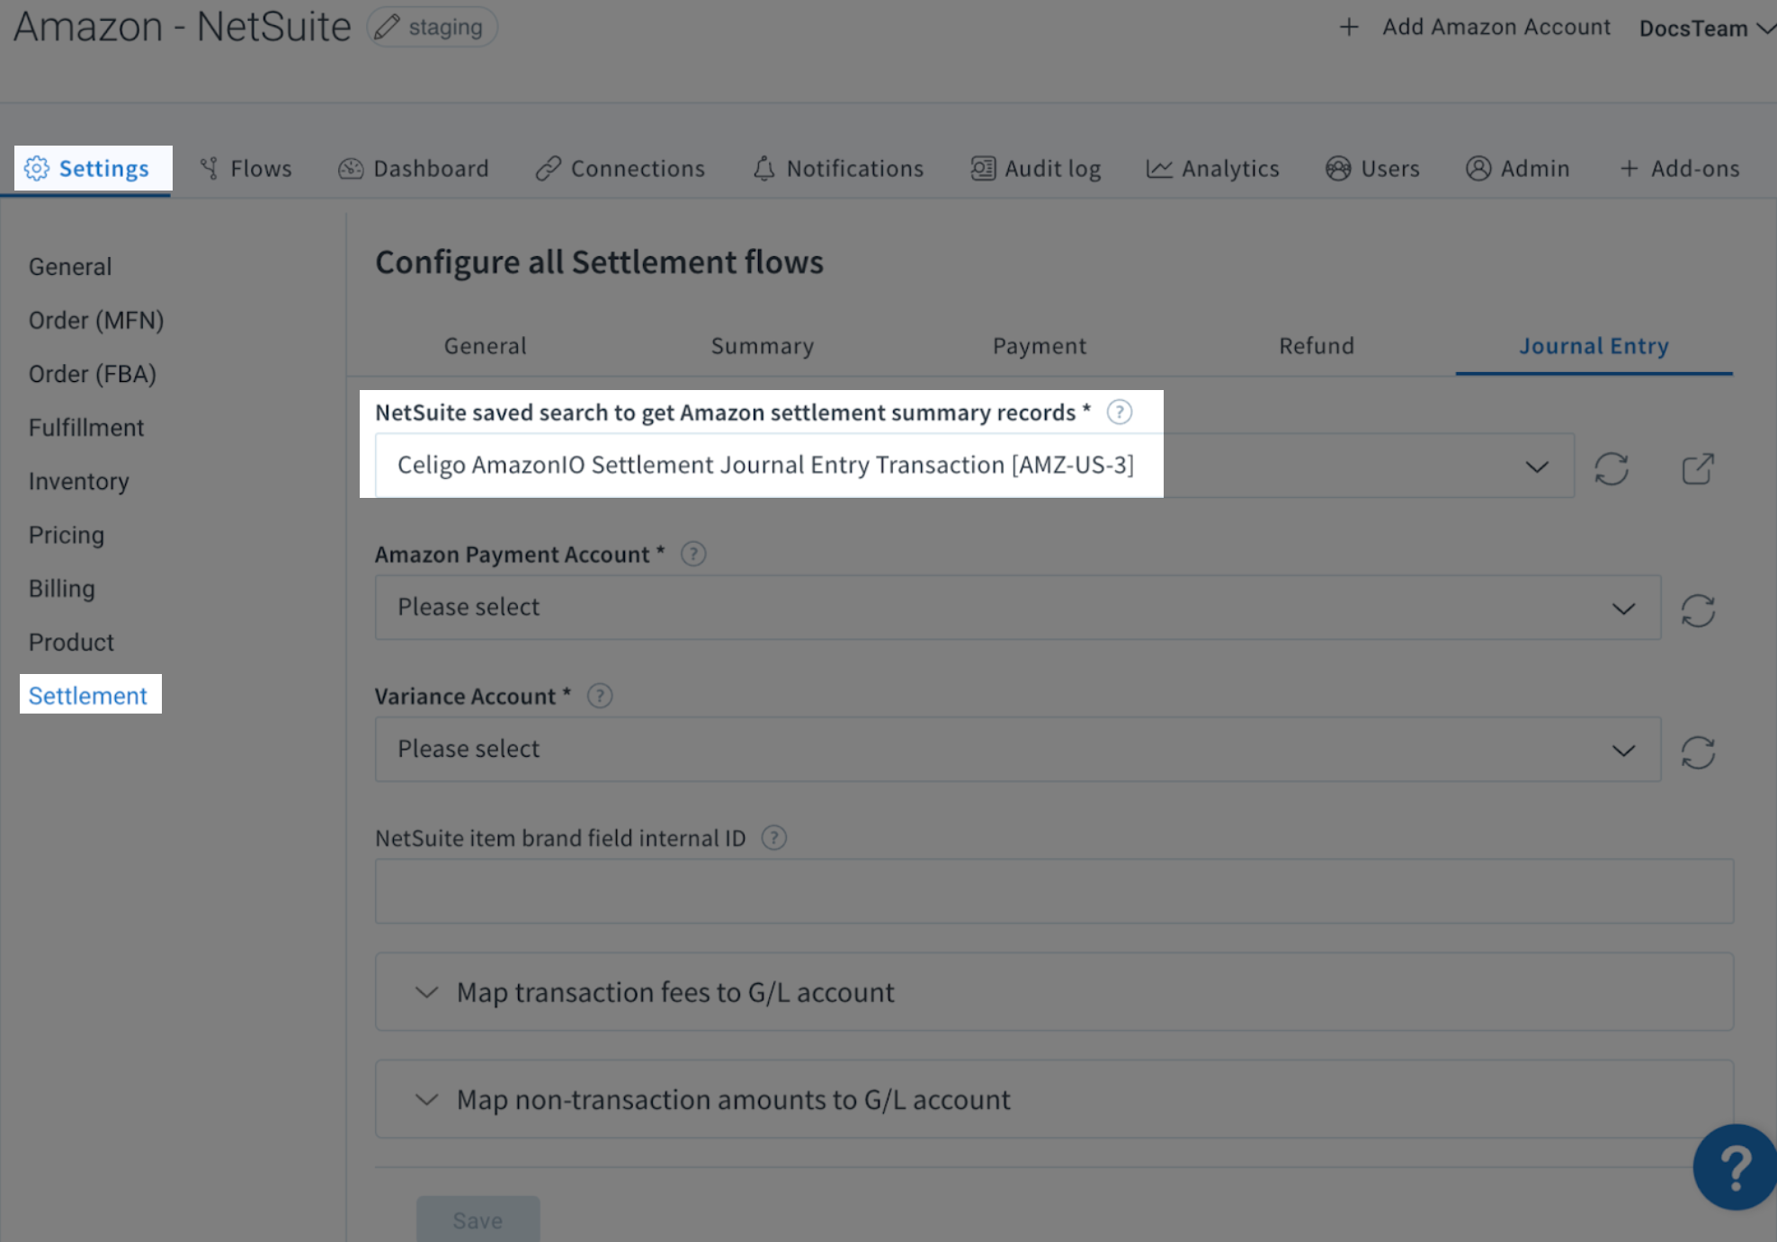Open the DocsTeam account dropdown
The width and height of the screenshot is (1777, 1242).
point(1706,28)
